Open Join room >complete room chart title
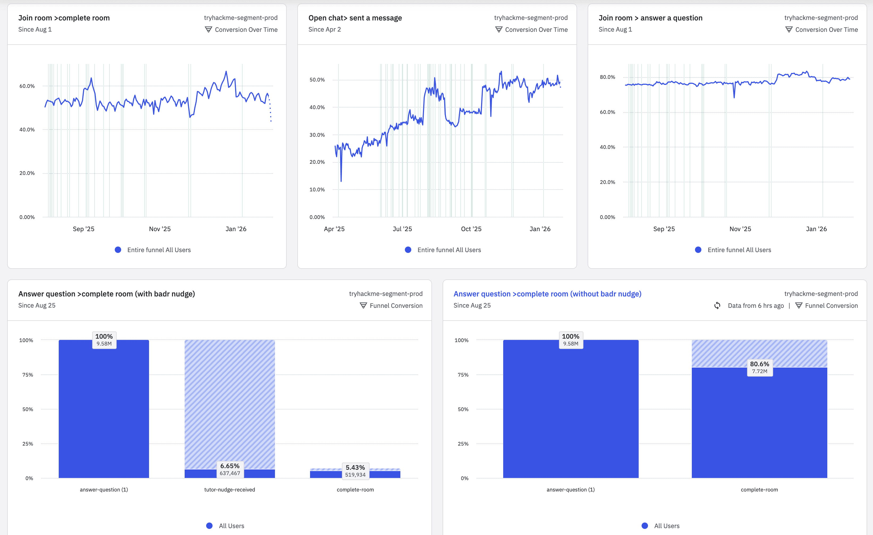873x535 pixels. click(64, 18)
